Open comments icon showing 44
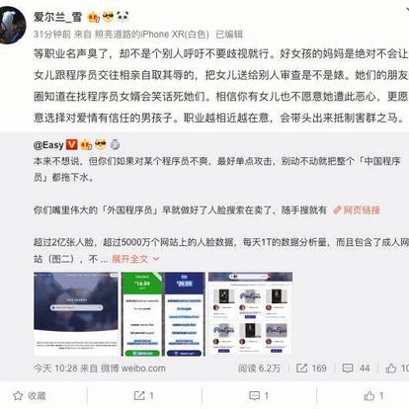The height and width of the screenshot is (409, 409). click(348, 368)
